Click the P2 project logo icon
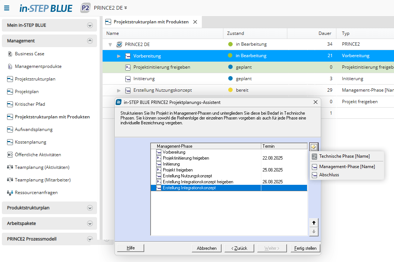 click(85, 8)
